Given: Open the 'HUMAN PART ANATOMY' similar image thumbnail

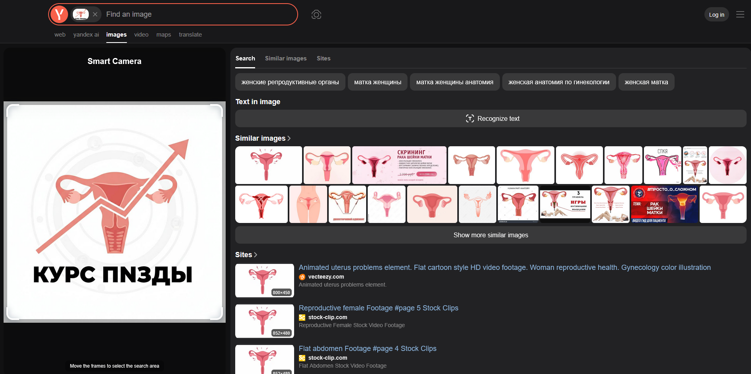Looking at the screenshot, I should (x=518, y=204).
